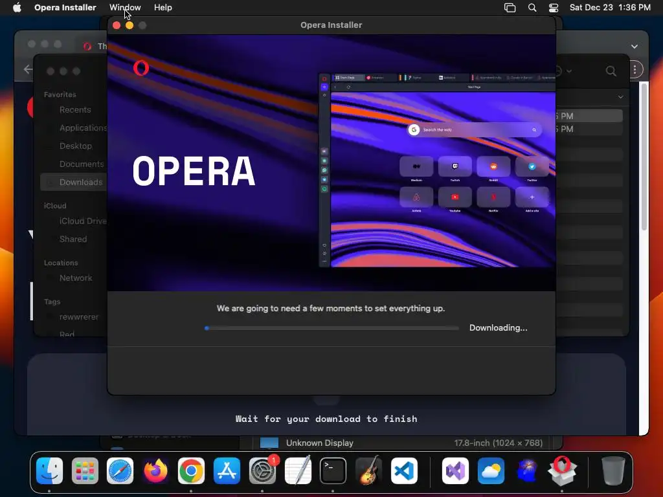Viewport: 663px width, 497px height.
Task: Open Finder from the Dock
Action: pos(49,470)
